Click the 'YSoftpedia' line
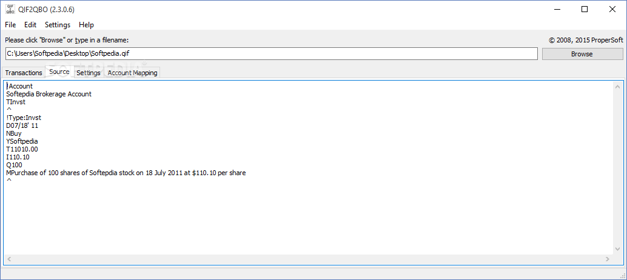 click(22, 141)
